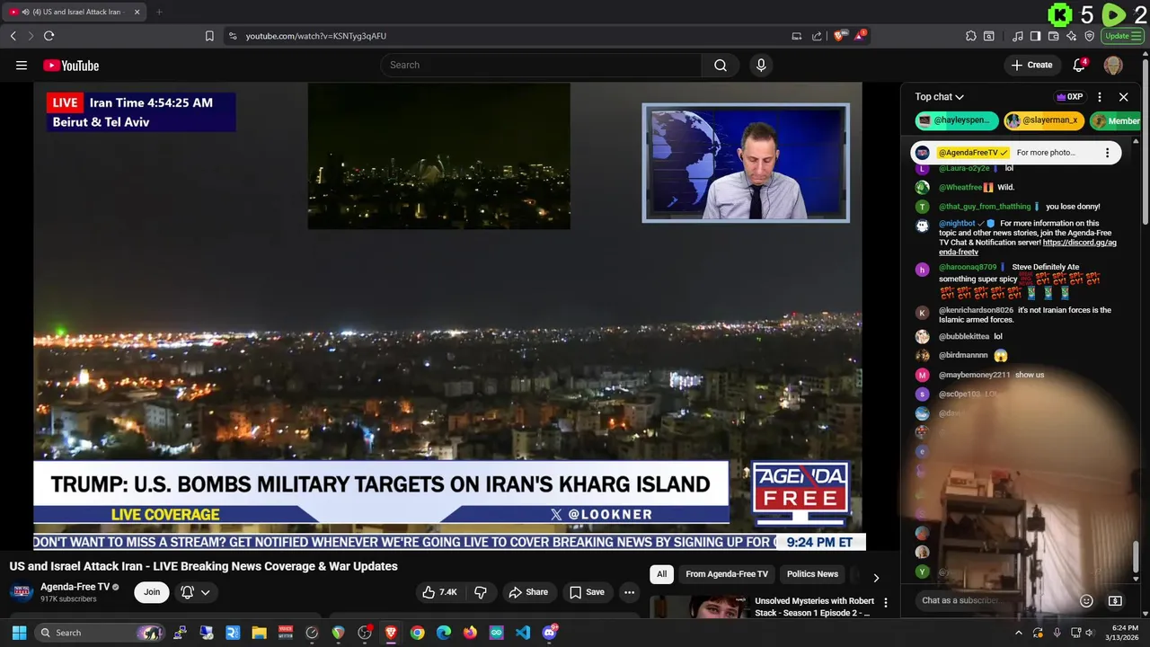Open the Agenda-Free TV channel name
Viewport: 1150px width, 647px height.
click(x=75, y=587)
